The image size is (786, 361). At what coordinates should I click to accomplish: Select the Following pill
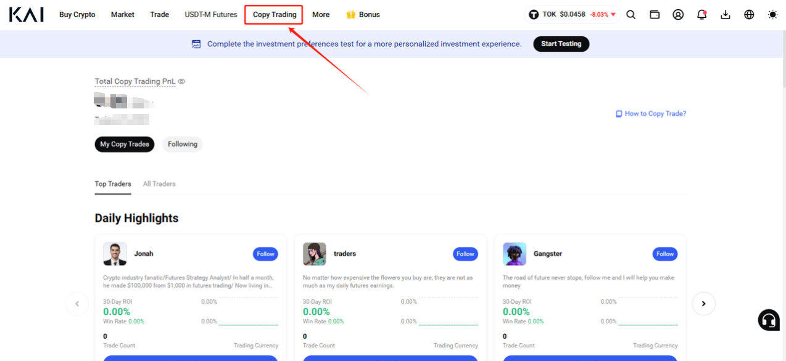pyautogui.click(x=183, y=144)
